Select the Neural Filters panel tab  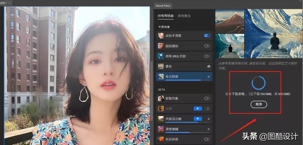click(x=163, y=6)
